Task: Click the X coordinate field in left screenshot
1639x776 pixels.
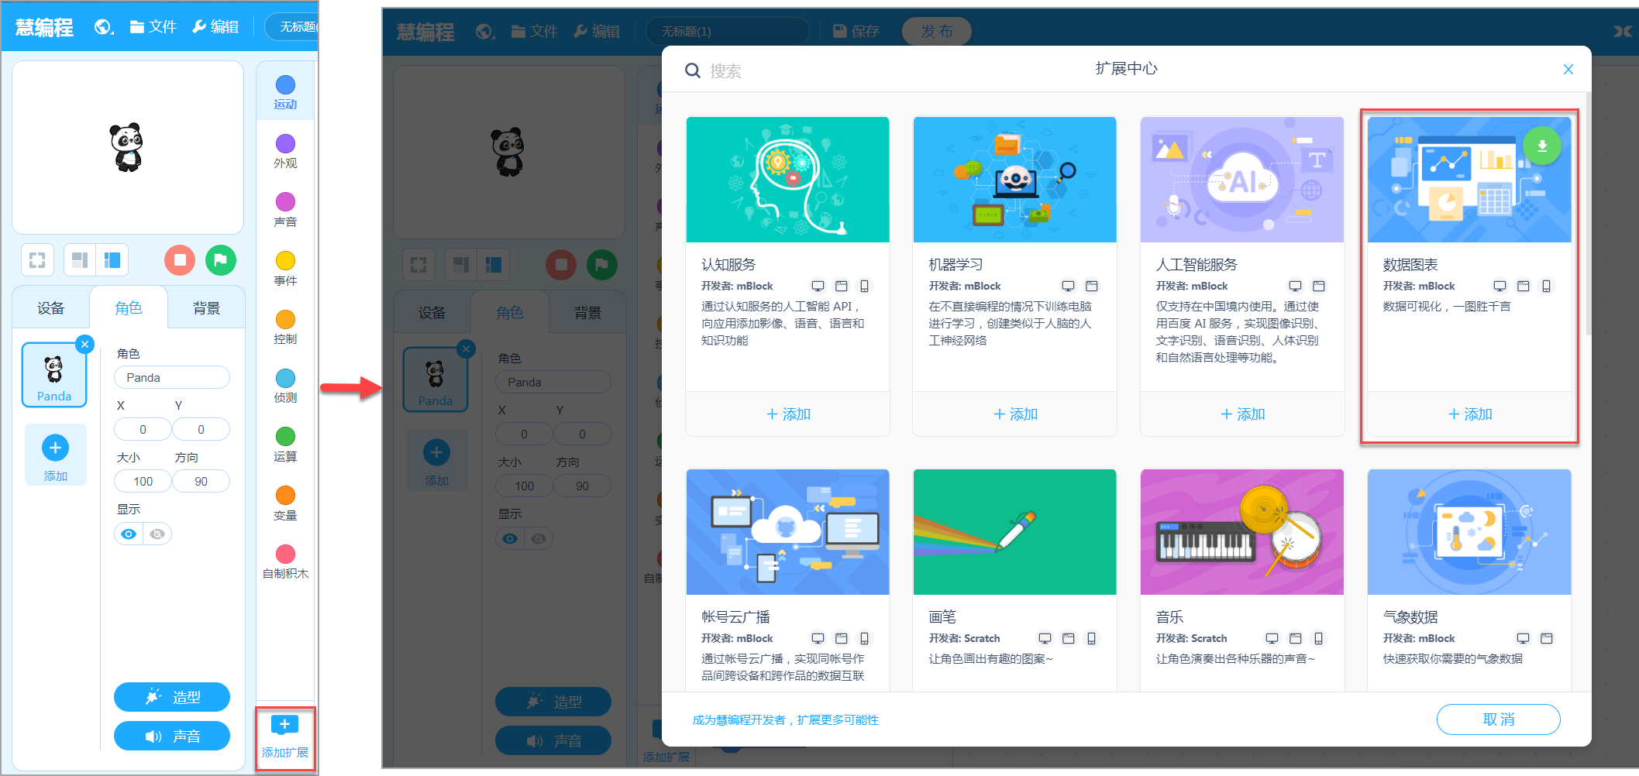Action: pyautogui.click(x=143, y=430)
